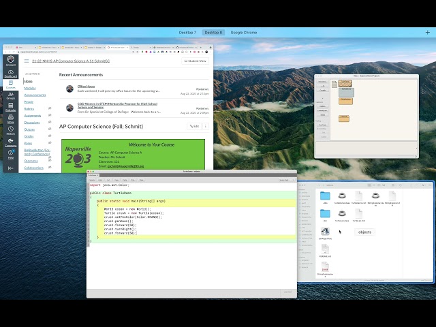Click the crush.turnRight(); code line
The image size is (436, 327).
121,229
